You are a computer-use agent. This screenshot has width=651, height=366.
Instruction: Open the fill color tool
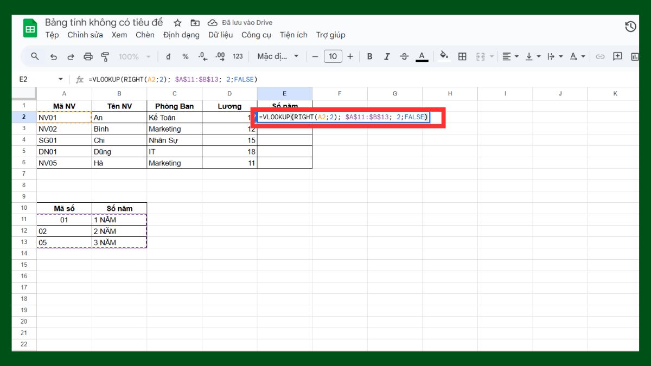(444, 56)
